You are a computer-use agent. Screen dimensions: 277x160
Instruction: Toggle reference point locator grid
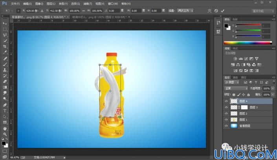click(18, 11)
